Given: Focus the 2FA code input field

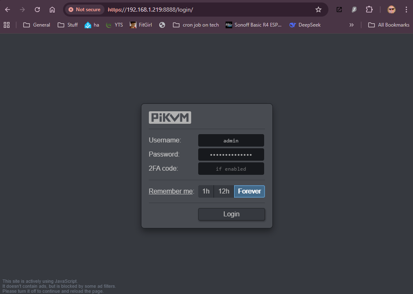Looking at the screenshot, I should (231, 169).
